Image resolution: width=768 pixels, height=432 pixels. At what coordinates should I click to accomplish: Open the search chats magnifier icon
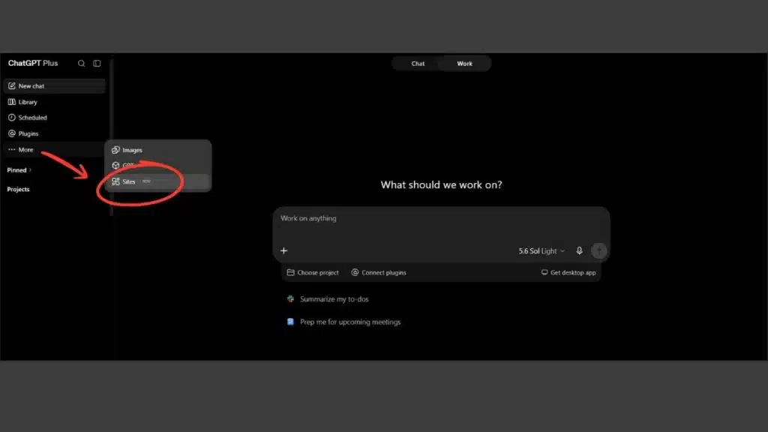click(x=81, y=63)
